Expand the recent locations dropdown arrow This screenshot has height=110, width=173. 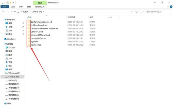coord(12,12)
